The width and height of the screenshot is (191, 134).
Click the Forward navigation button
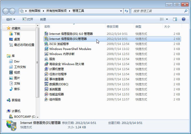[x=12, y=11]
